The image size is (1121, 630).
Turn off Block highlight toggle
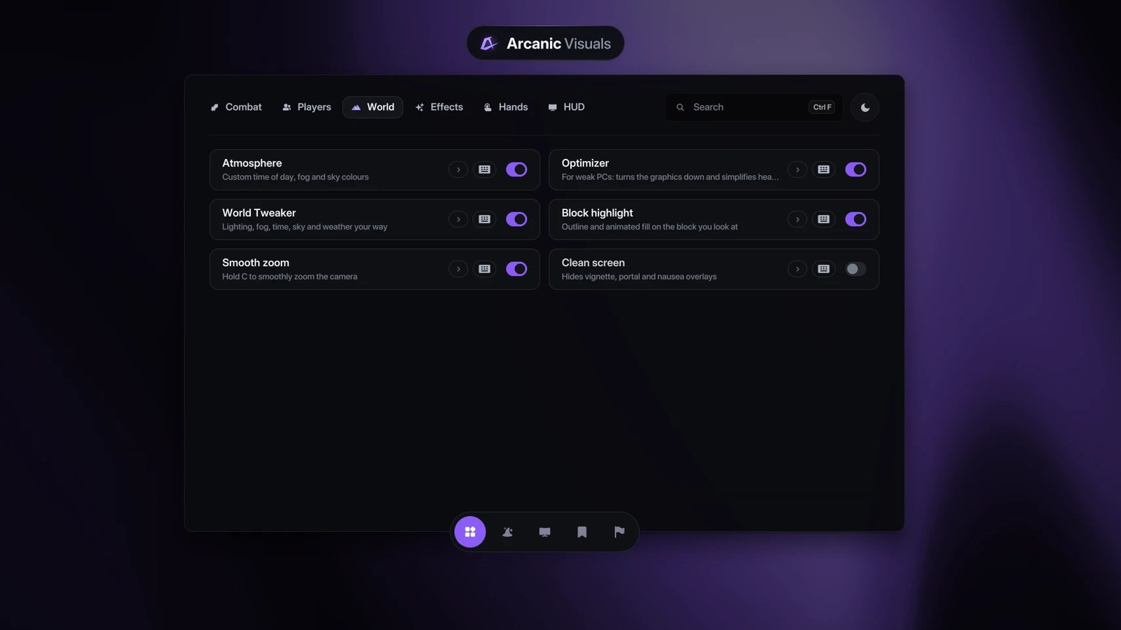[855, 219]
